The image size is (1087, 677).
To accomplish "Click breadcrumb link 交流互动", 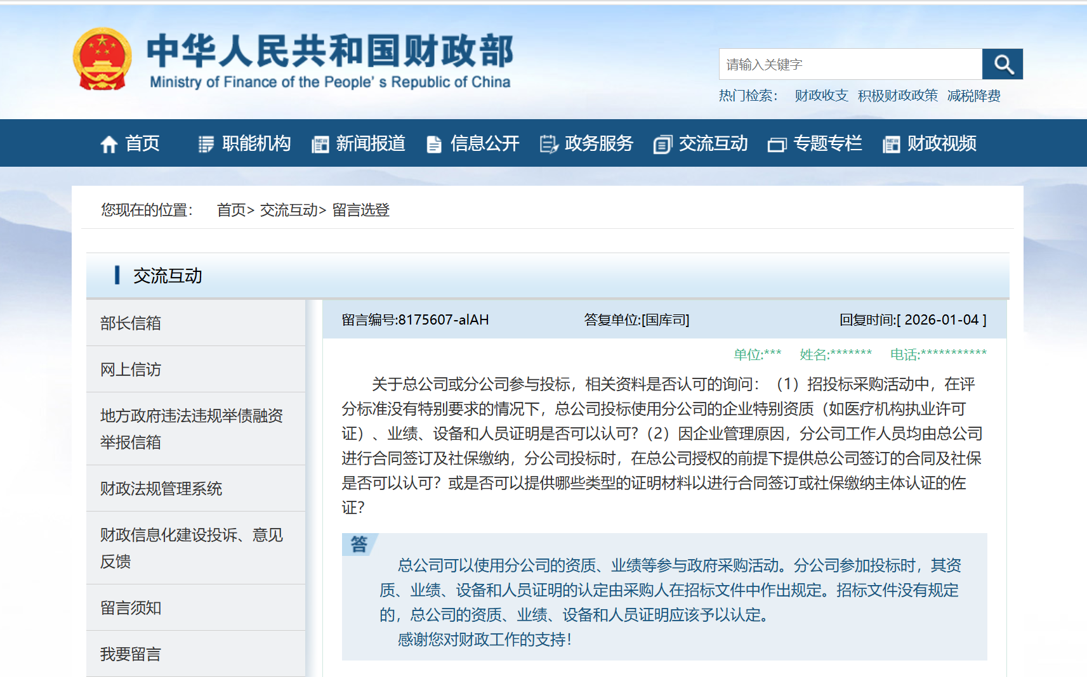I will click(x=289, y=210).
